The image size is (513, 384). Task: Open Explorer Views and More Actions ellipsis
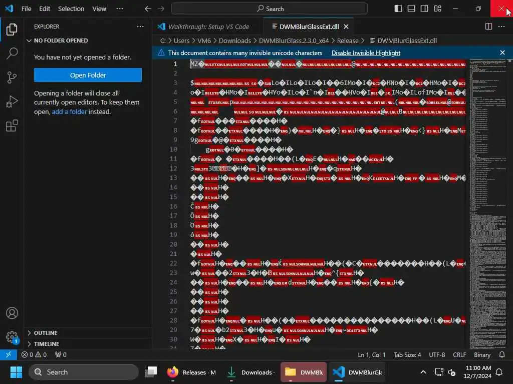click(140, 26)
